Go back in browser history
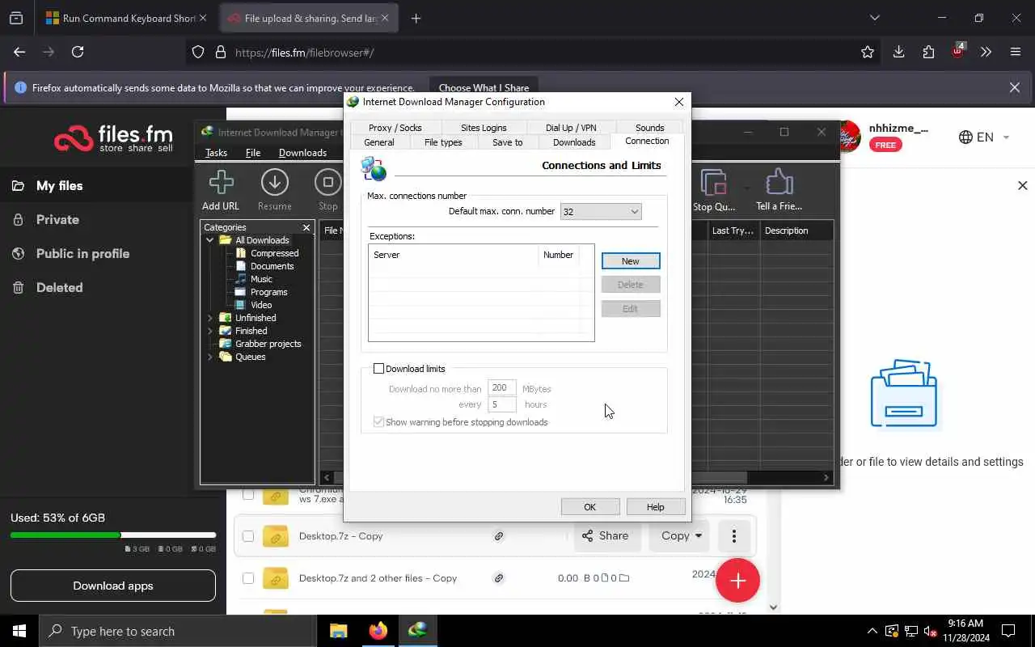Image resolution: width=1035 pixels, height=647 pixels. (x=19, y=52)
